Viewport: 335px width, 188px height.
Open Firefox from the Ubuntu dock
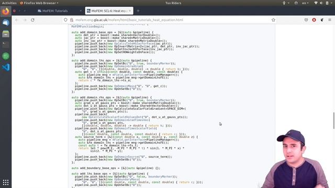[6, 11]
